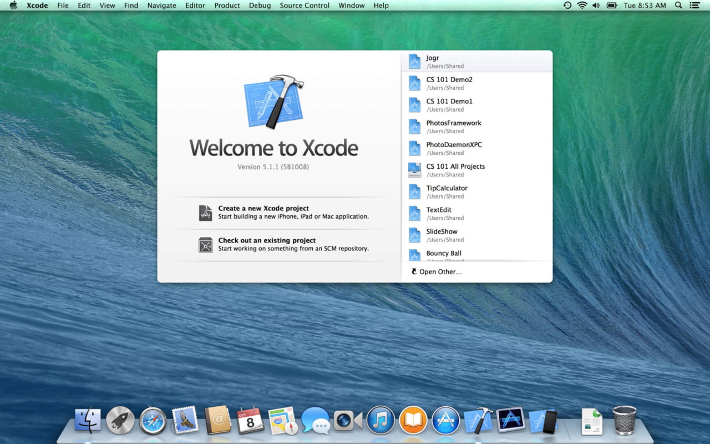Click the volume icon in the menu bar
This screenshot has height=444, width=710.
[x=596, y=6]
